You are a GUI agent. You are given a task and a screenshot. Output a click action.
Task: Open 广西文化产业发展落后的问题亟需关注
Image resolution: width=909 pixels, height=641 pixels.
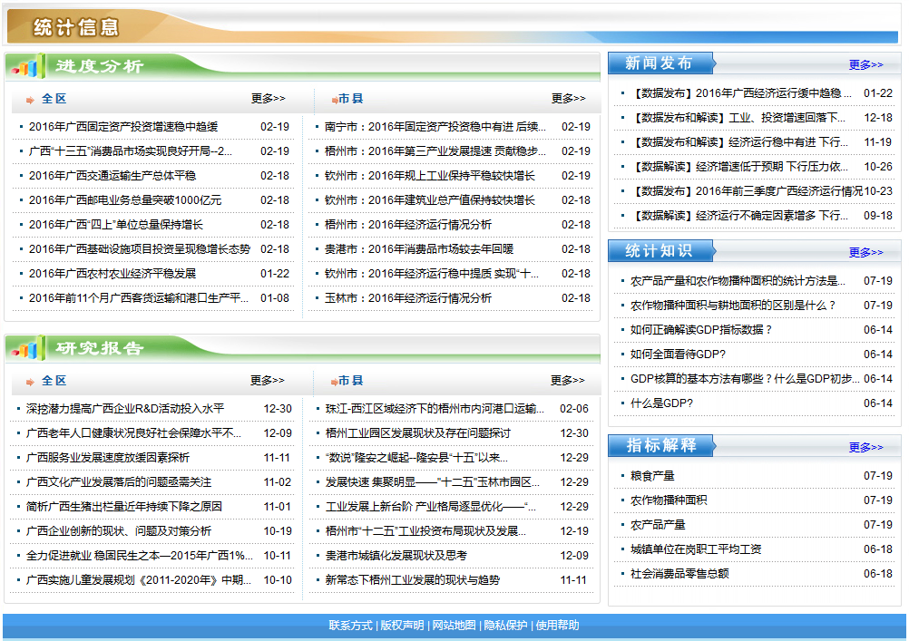[x=119, y=481]
